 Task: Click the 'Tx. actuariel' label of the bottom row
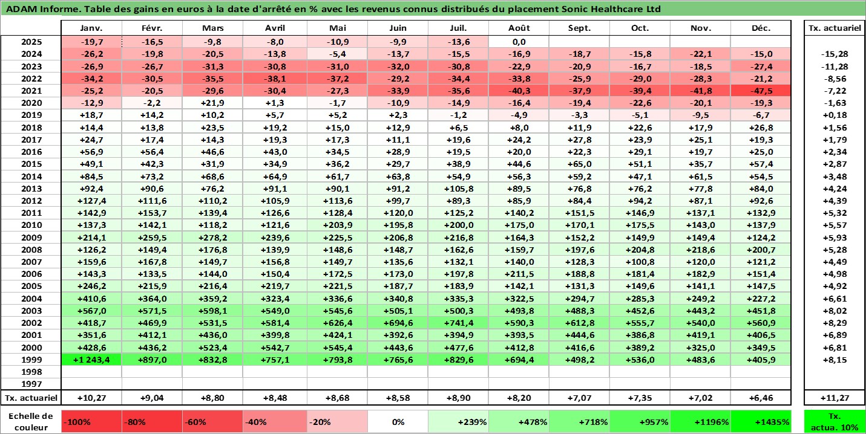[x=31, y=398]
